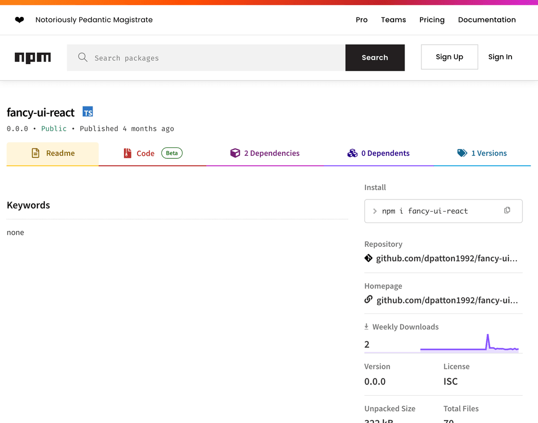The width and height of the screenshot is (538, 423).
Task: Click the 'Notoriously Pedantic Magistrate' text
Action: (94, 20)
